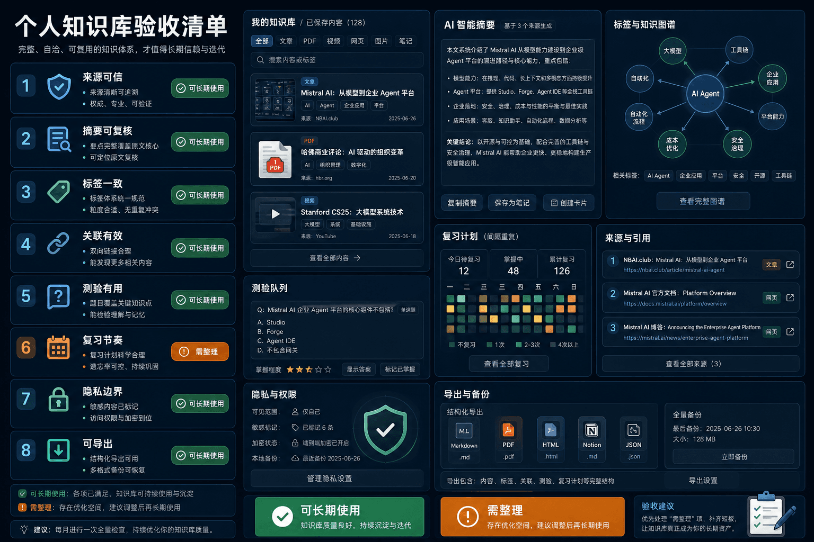Switch to the 视频 filter tab
Viewport: 814px width, 542px height.
point(333,41)
